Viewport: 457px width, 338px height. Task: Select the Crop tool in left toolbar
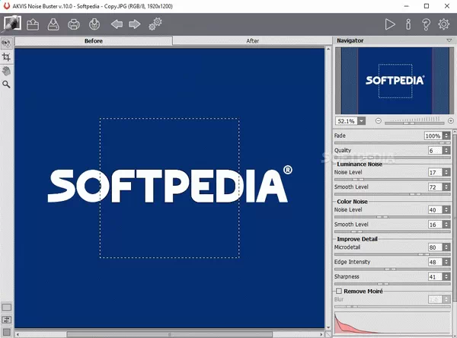(7, 57)
